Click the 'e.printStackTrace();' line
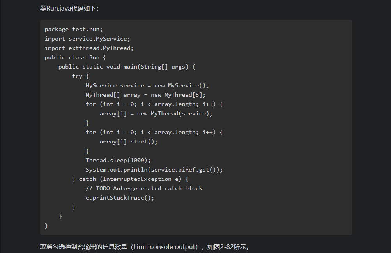This screenshot has height=253, width=391. (120, 198)
